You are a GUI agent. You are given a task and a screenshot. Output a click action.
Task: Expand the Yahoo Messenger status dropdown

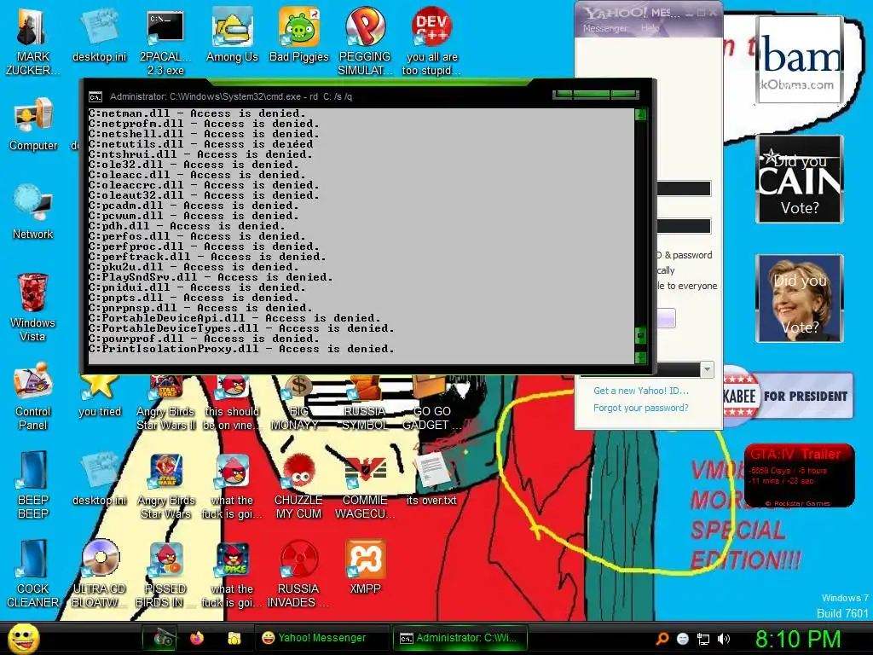(707, 369)
